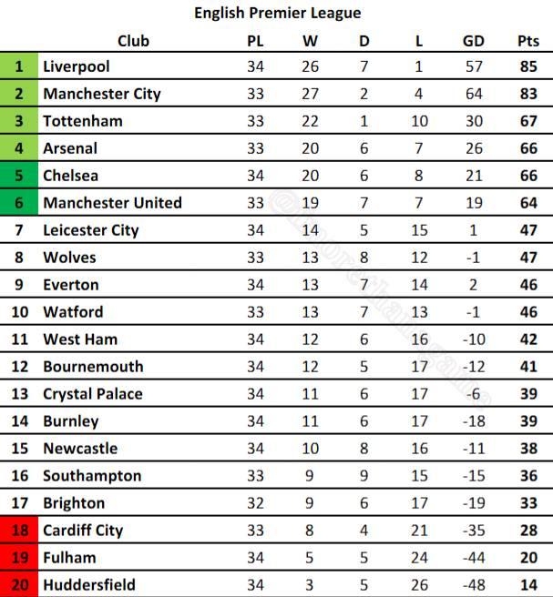The height and width of the screenshot is (597, 553).
Task: Select the Pts column header
Action: coord(528,41)
